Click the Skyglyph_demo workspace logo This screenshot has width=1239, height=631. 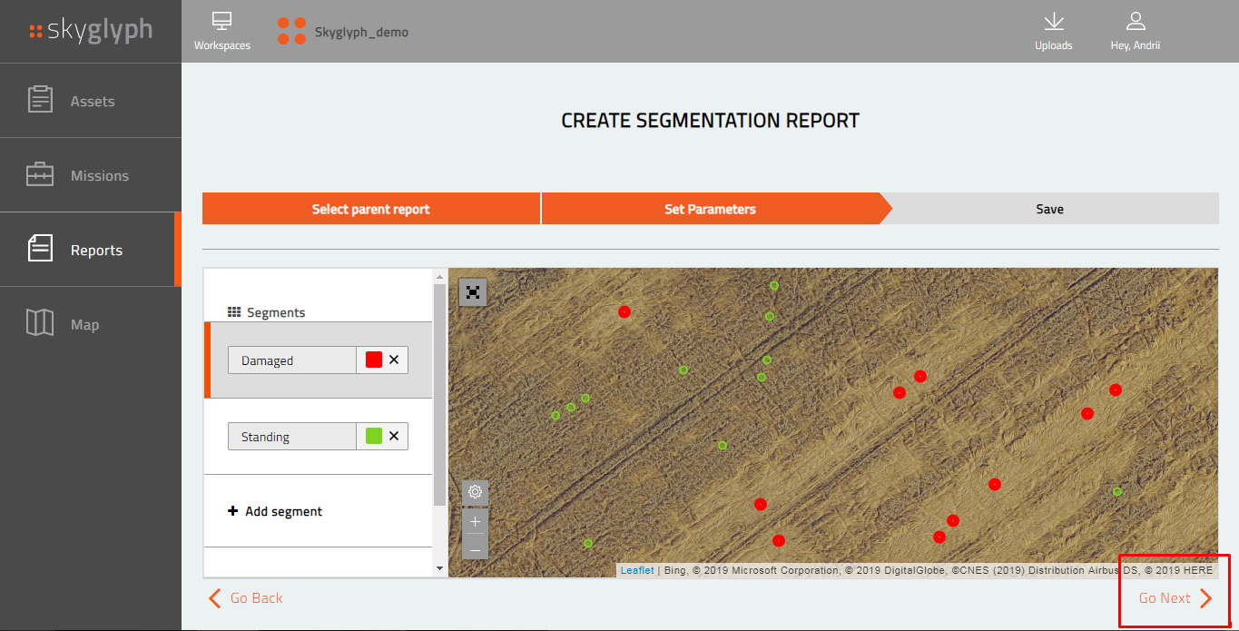pos(291,31)
